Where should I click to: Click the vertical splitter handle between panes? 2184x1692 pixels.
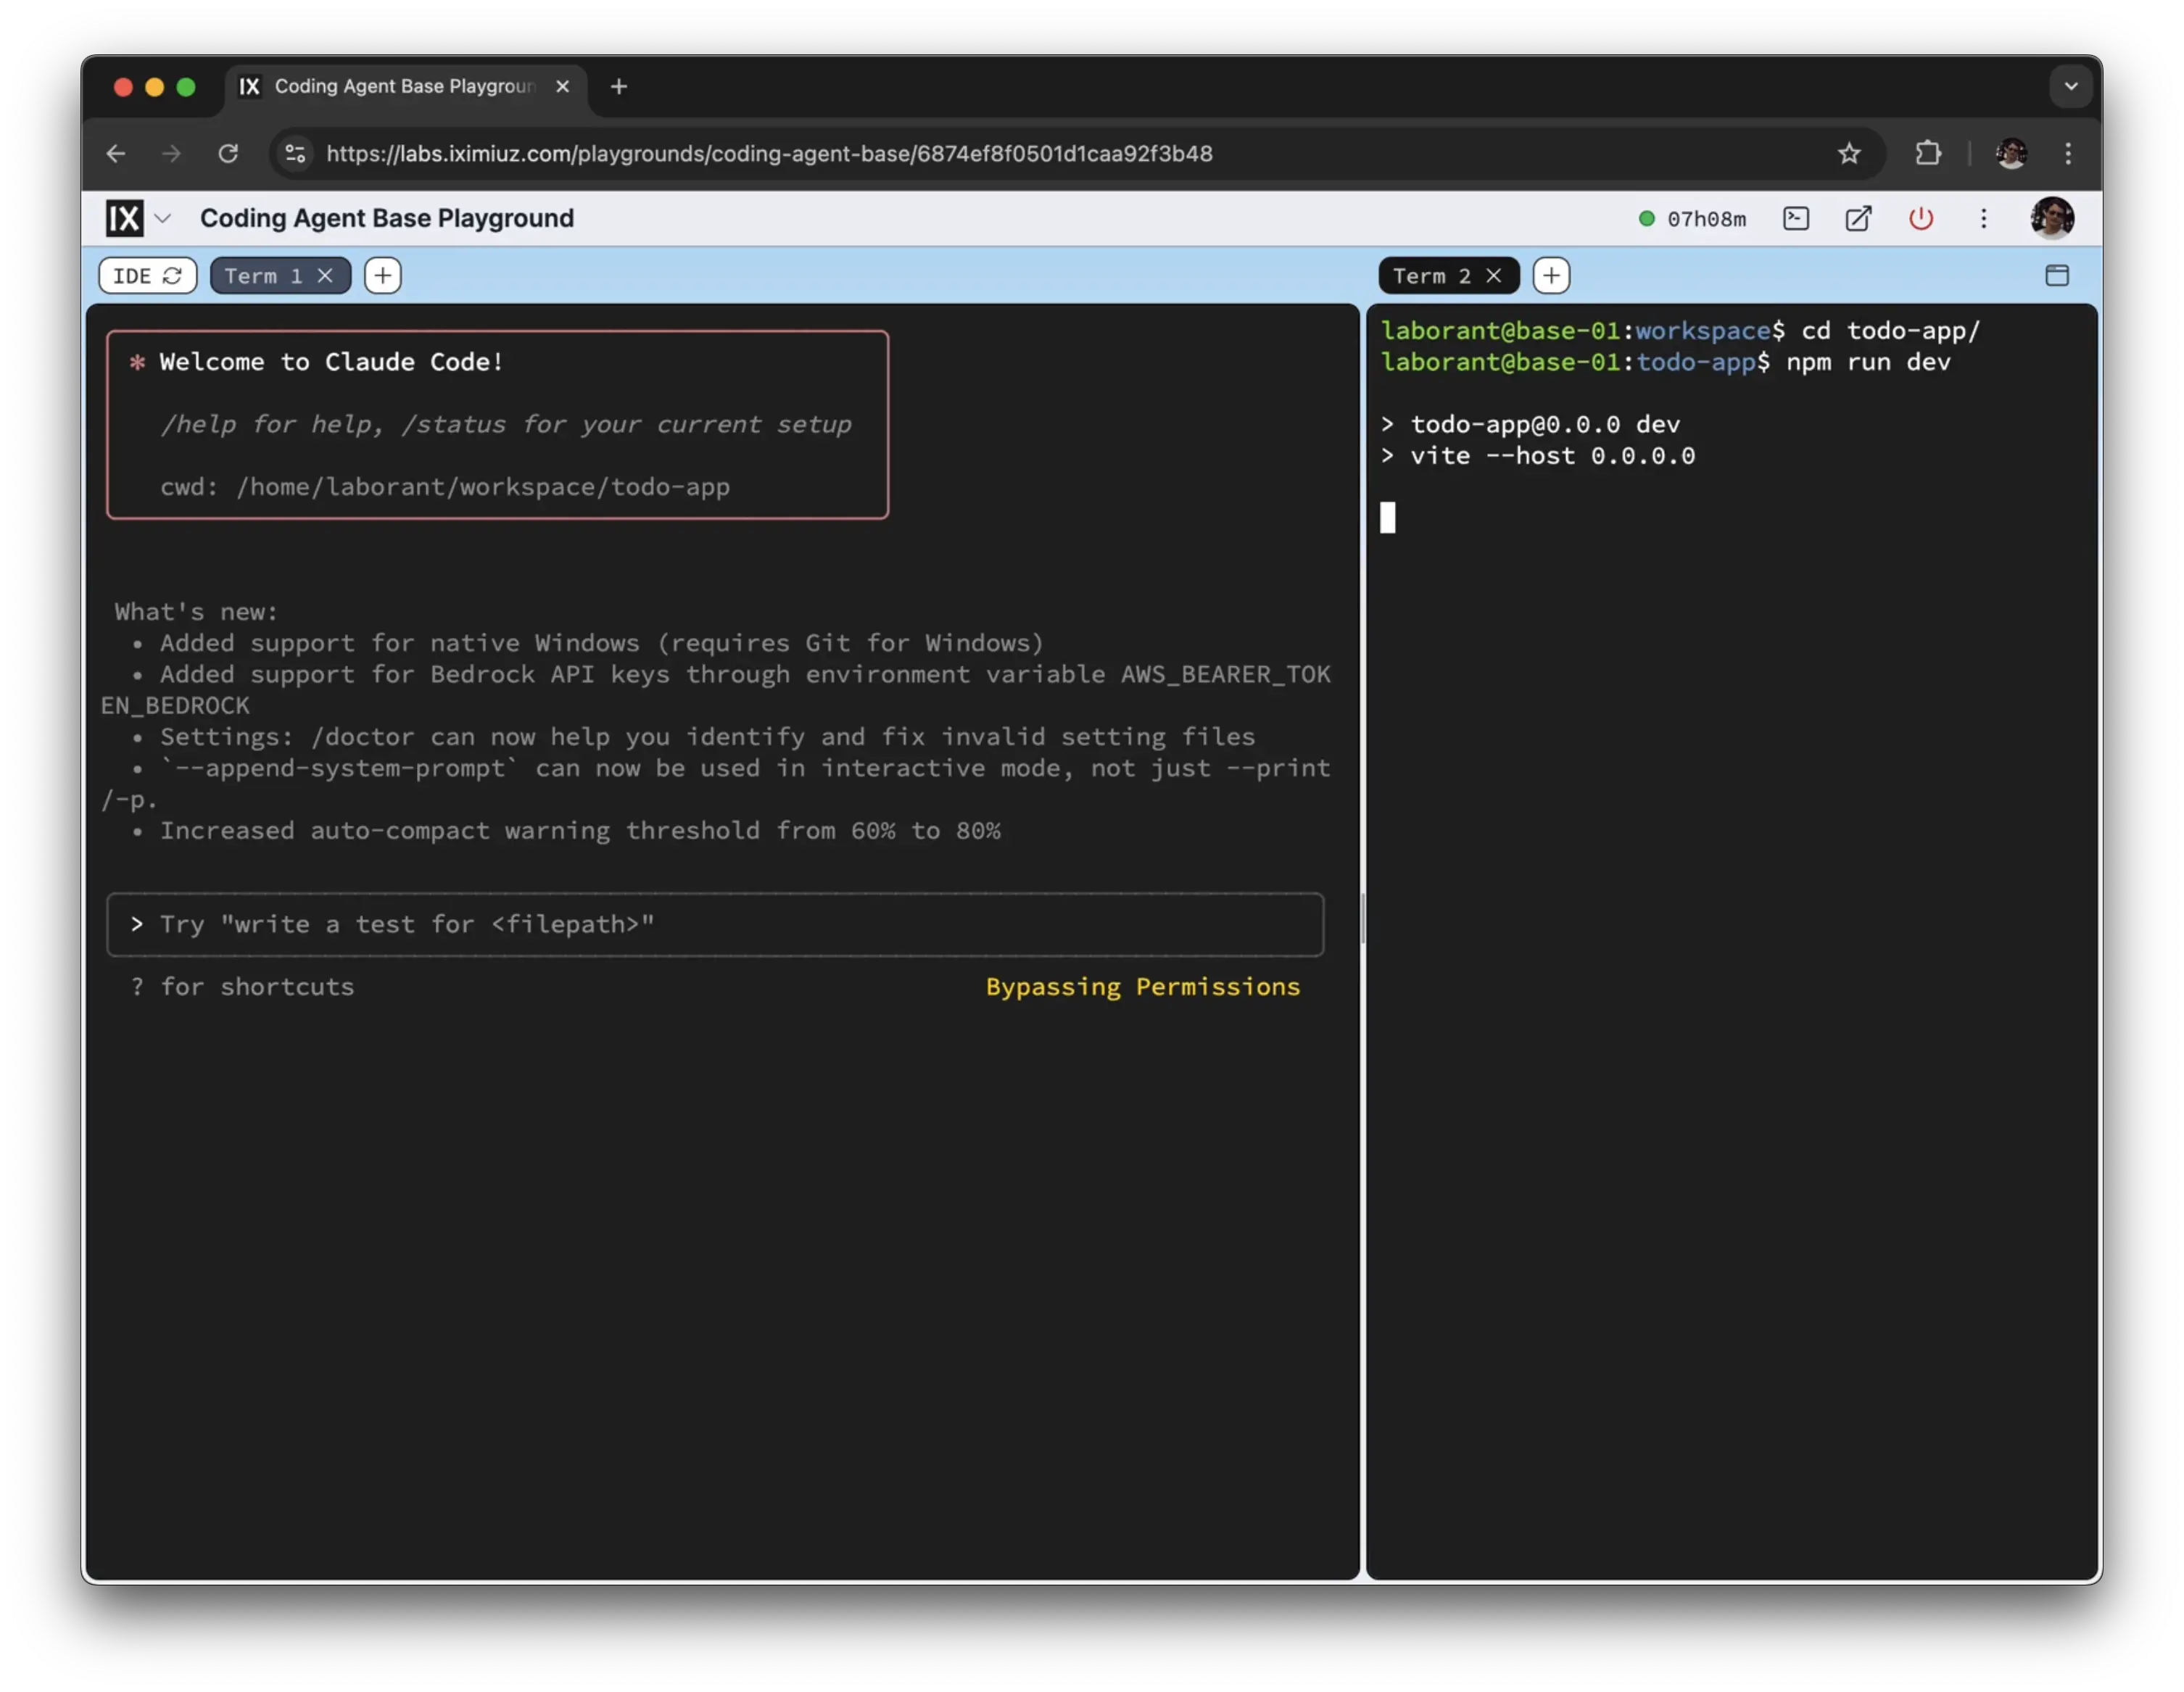pos(1363,919)
